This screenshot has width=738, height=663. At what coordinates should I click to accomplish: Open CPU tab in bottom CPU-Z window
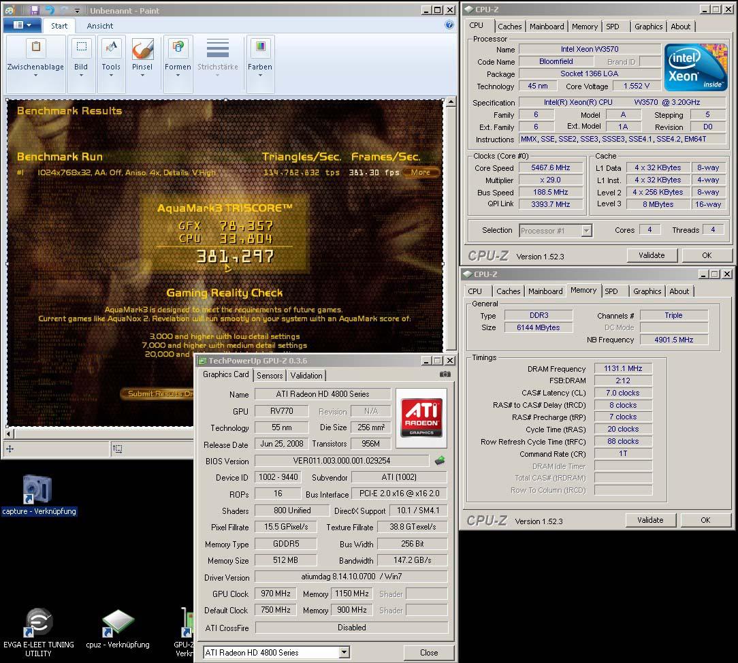(x=475, y=291)
